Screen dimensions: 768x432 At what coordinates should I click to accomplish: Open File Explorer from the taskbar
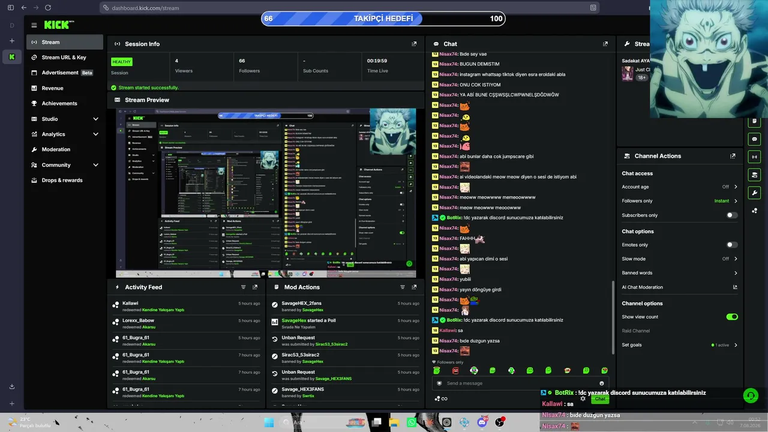click(394, 422)
